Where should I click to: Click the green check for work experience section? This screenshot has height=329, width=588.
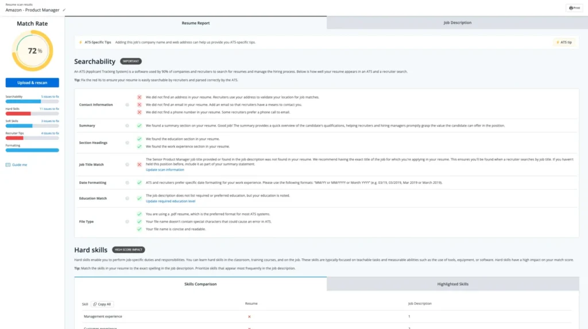(x=139, y=146)
